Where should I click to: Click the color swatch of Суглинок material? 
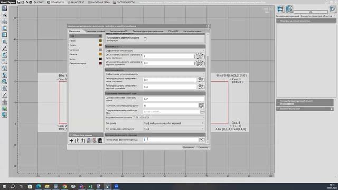tap(100, 50)
